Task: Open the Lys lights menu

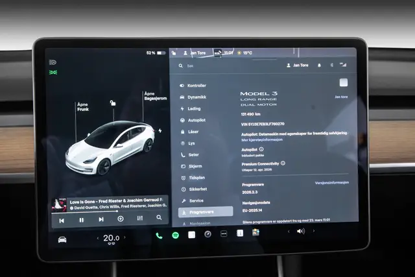Action: [188, 143]
